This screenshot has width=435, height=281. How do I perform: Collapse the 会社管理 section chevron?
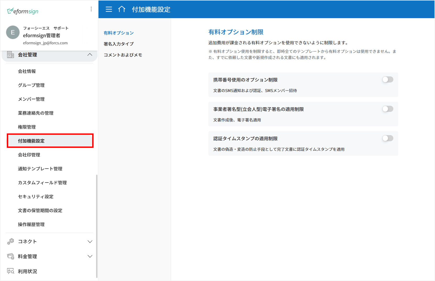(90, 55)
